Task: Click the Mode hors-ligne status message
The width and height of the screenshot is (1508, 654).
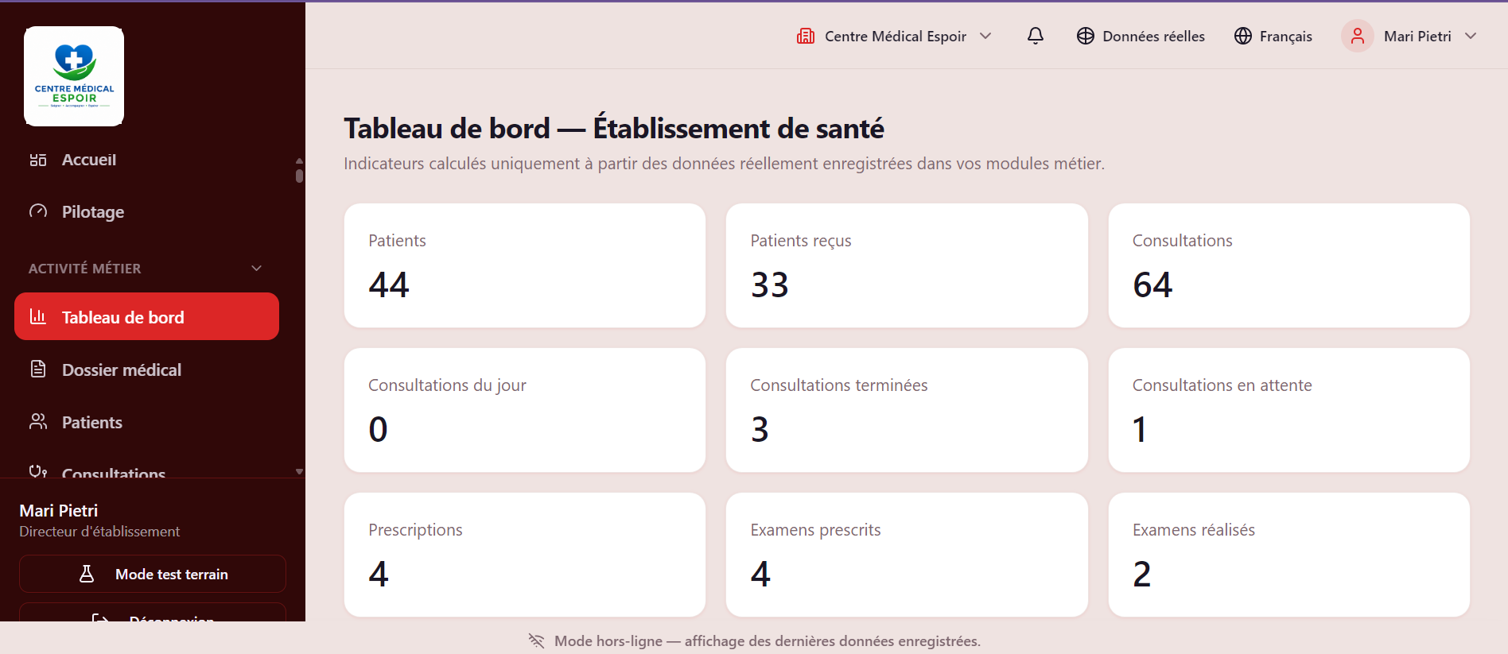Action: (768, 640)
